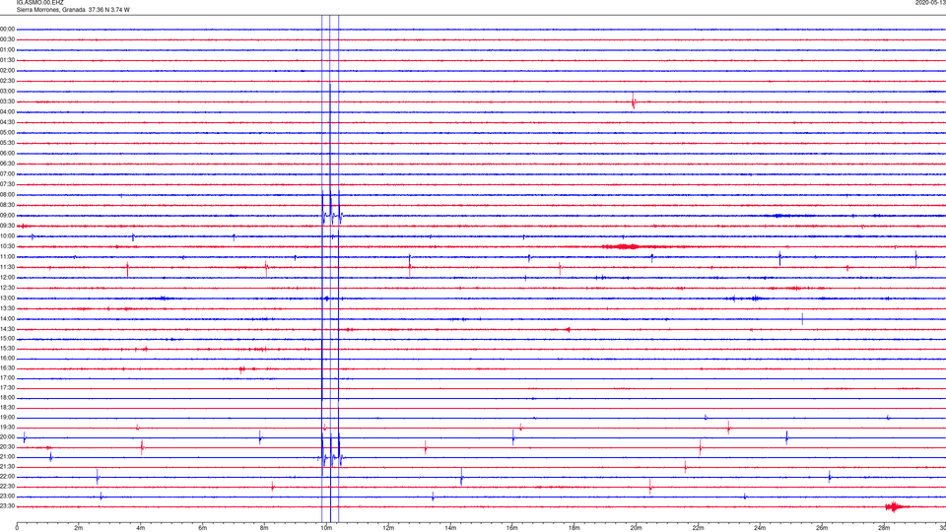This screenshot has width=946, height=532.
Task: Pick the 20:00 time label
Action: coord(7,437)
